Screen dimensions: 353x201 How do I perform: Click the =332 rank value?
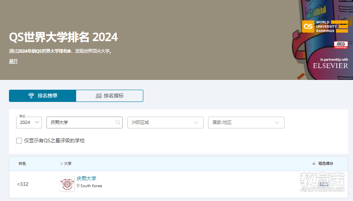tap(23, 184)
